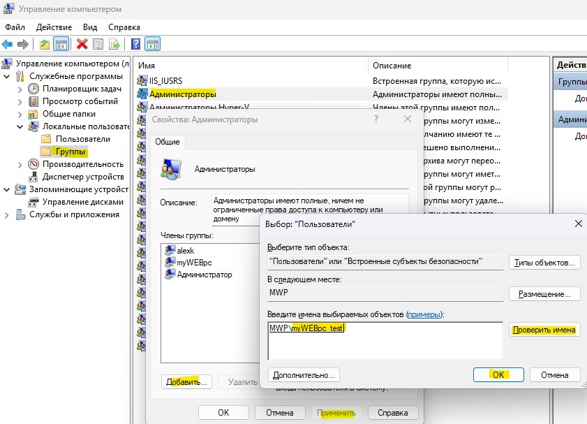The height and width of the screenshot is (424, 587).
Task: Click the alexk user icon in members list
Action: pos(170,251)
